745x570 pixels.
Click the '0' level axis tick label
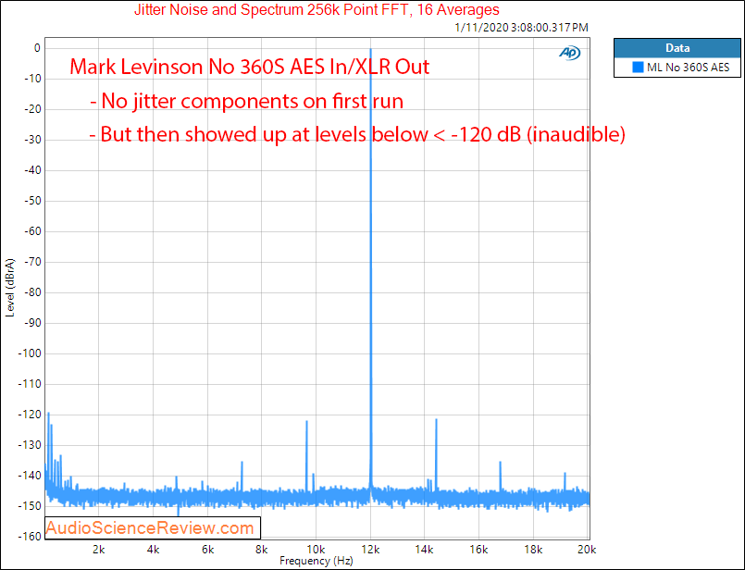click(37, 48)
